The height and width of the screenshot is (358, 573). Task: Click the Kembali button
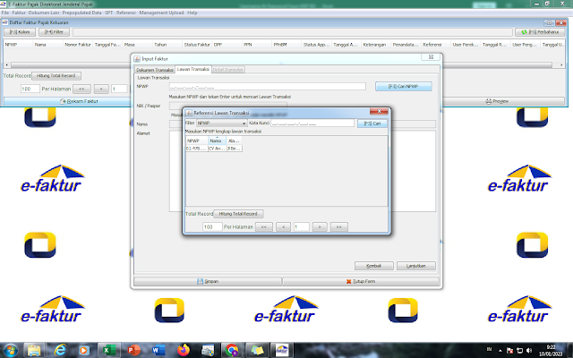click(x=374, y=266)
